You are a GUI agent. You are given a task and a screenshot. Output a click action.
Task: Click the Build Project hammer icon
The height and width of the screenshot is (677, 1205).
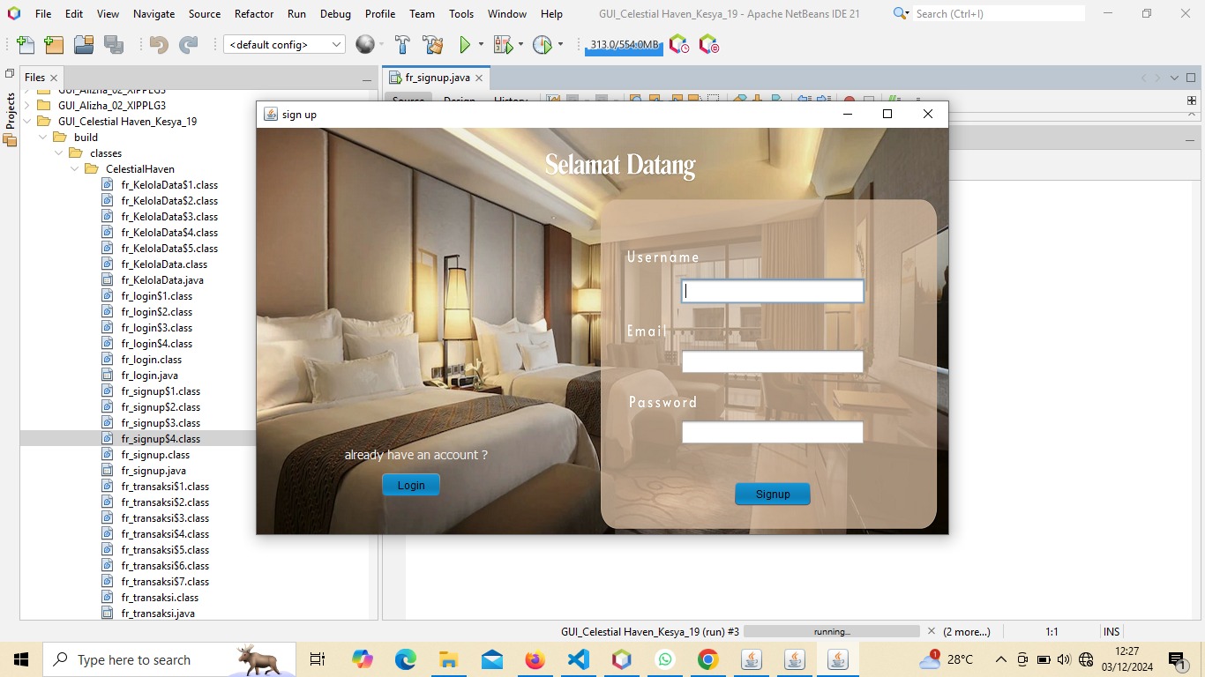[x=402, y=45]
